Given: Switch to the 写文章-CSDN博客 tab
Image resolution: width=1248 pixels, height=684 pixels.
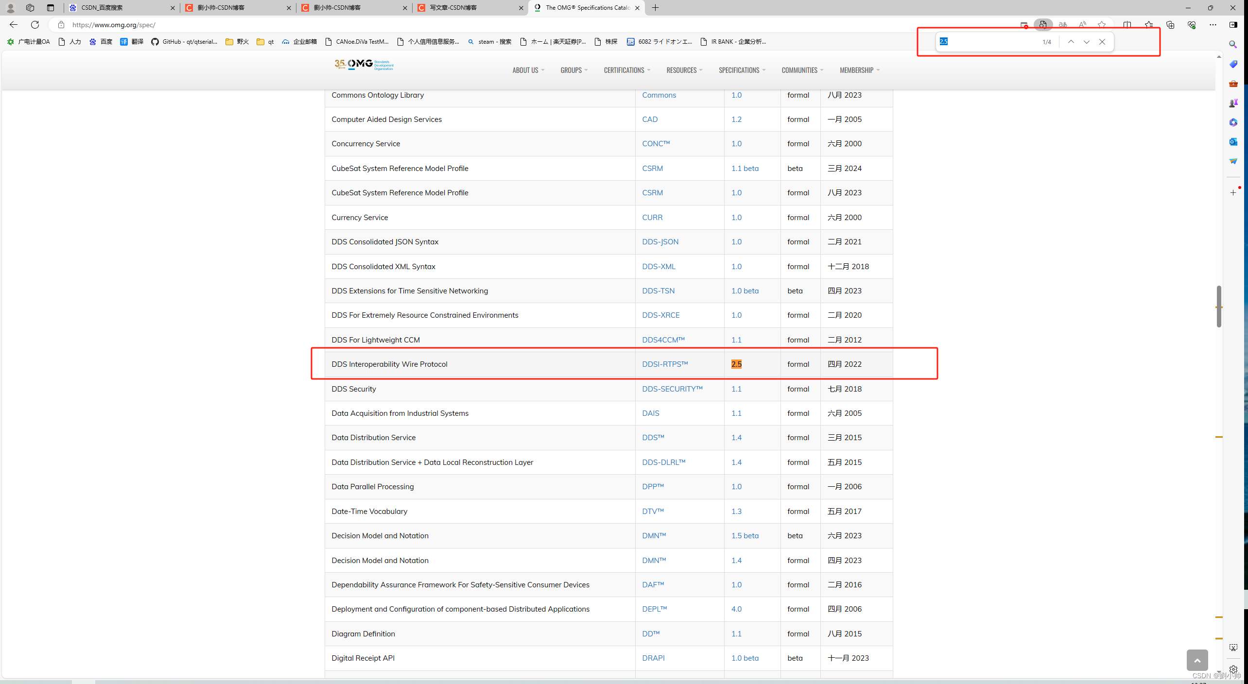Looking at the screenshot, I should coord(470,8).
